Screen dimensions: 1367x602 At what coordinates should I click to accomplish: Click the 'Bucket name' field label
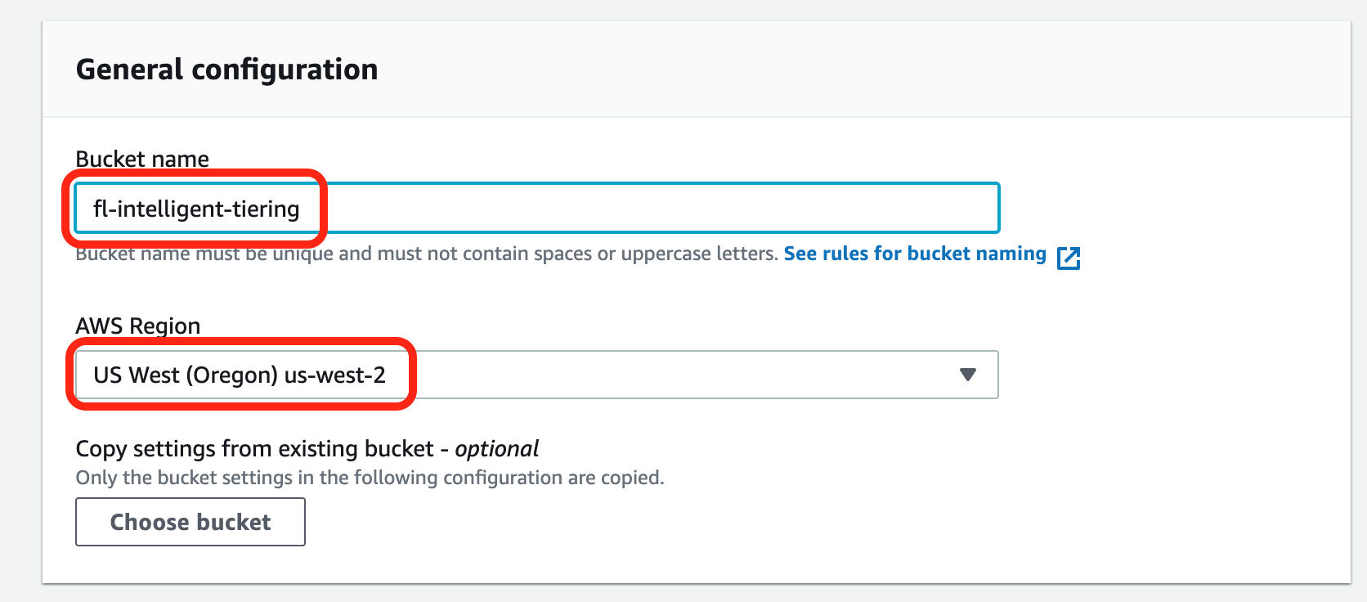click(142, 159)
